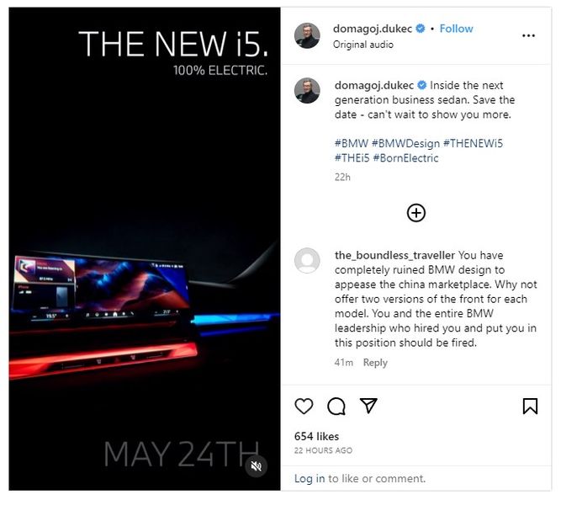Image resolution: width=561 pixels, height=505 pixels.
Task: Open the #BornElectric hashtag
Action: pos(405,158)
